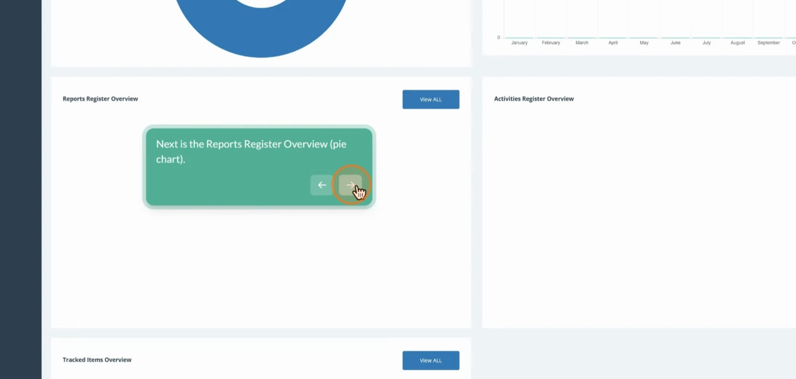This screenshot has height=379, width=796.
Task: Click the May label on the chart axis
Action: click(x=644, y=43)
